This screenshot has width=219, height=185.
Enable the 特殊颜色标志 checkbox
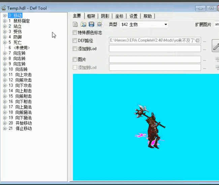click(75, 33)
